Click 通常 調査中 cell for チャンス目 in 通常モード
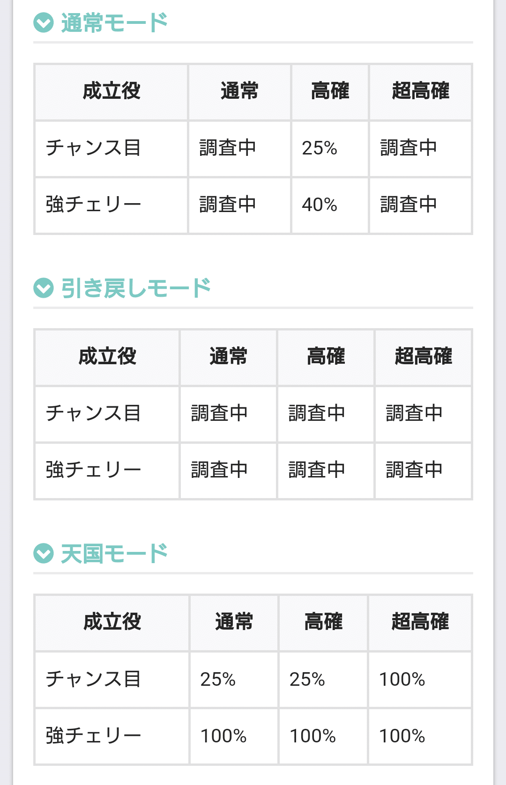506x785 pixels. point(239,149)
